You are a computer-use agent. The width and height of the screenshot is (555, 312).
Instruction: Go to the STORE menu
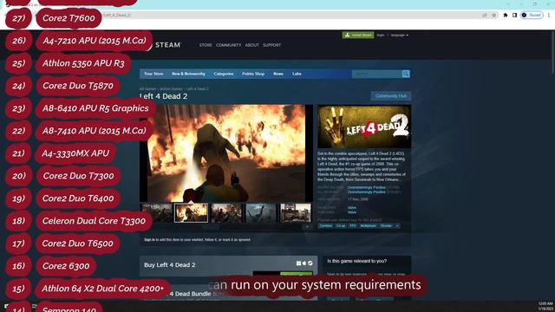(206, 45)
